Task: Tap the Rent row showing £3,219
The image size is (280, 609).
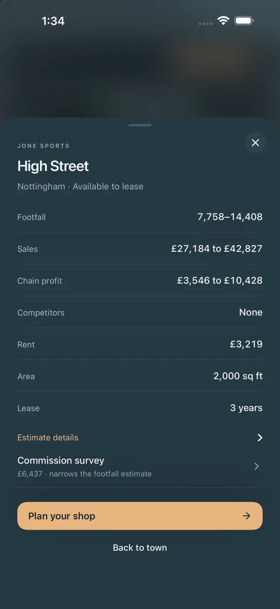Action: point(140,344)
